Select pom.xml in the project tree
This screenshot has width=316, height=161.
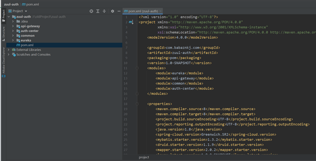64,45
